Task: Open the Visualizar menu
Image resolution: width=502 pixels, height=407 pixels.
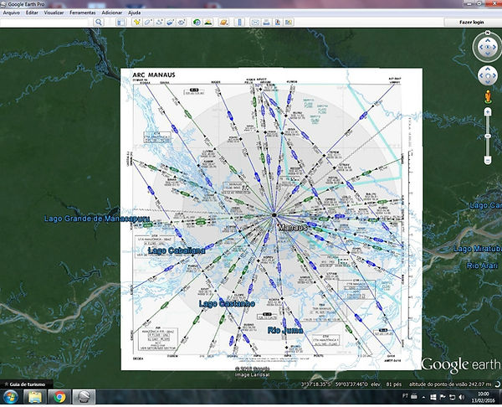Action: coord(54,13)
